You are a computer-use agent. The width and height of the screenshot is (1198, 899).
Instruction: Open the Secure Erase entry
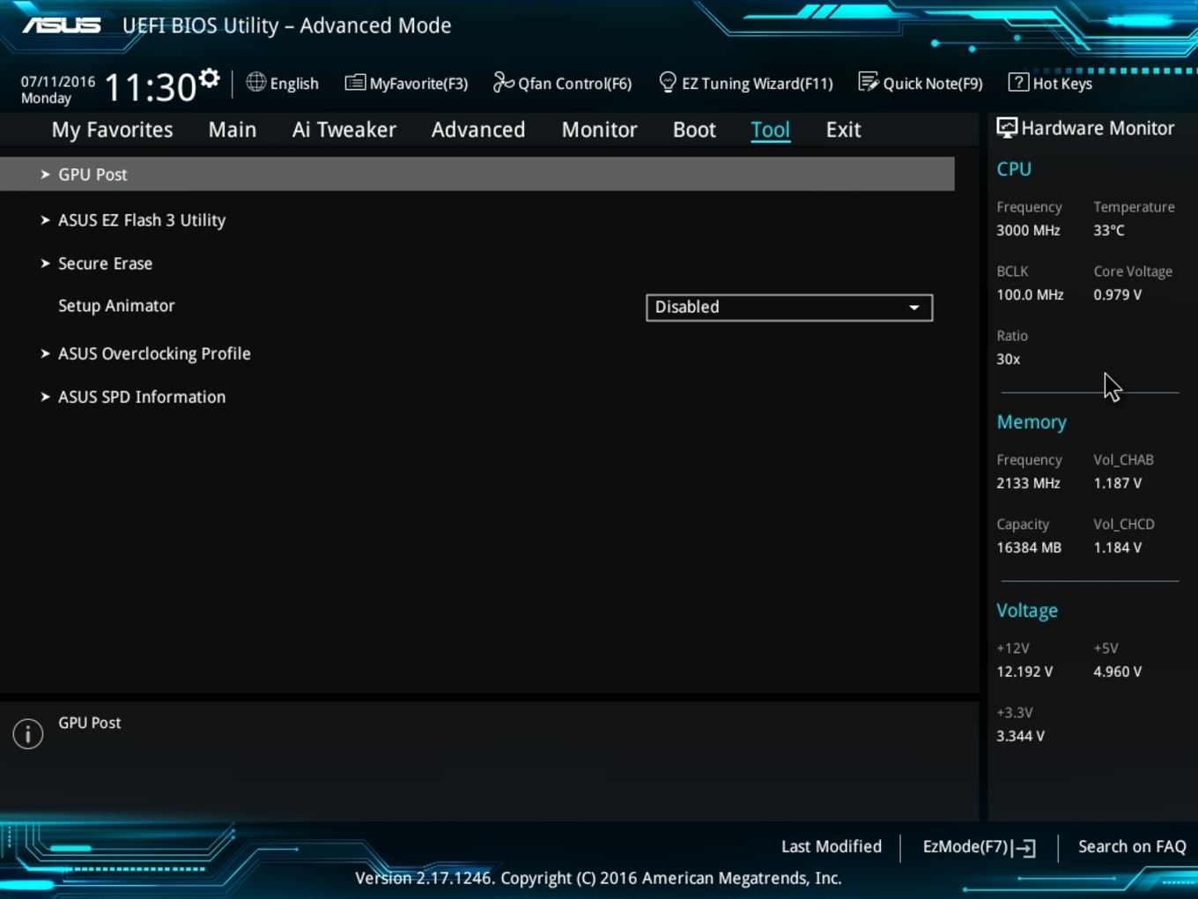click(105, 264)
